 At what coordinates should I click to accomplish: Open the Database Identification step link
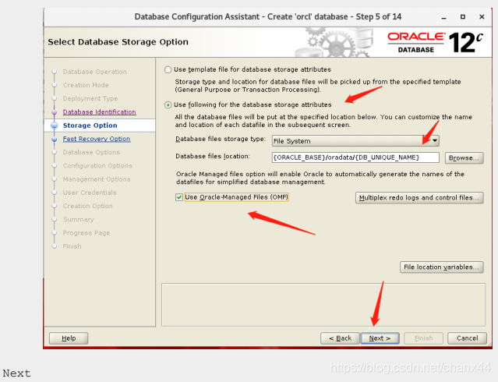[100, 111]
